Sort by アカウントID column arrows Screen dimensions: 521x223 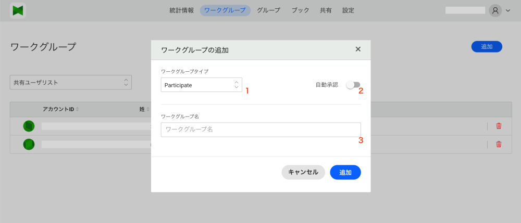pyautogui.click(x=78, y=109)
